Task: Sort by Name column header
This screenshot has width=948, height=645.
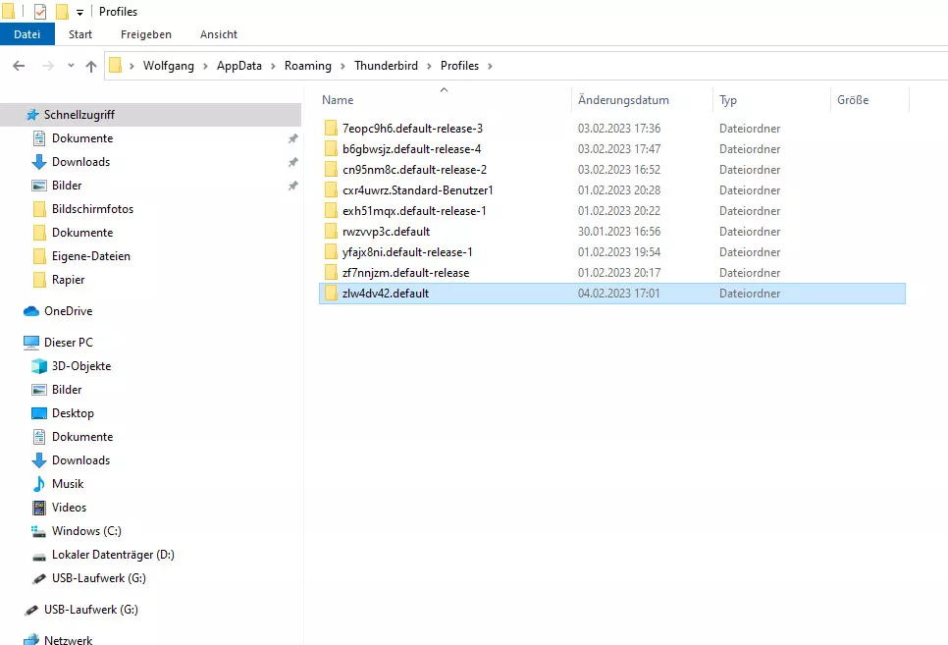Action: pos(338,100)
